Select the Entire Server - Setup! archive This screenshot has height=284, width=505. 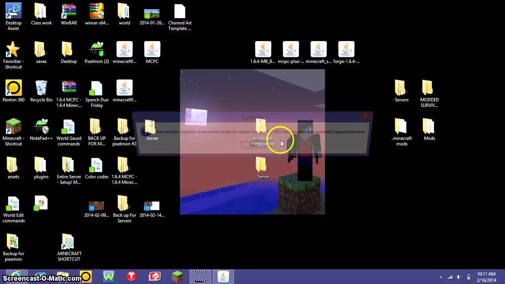tap(69, 171)
